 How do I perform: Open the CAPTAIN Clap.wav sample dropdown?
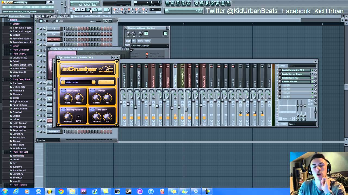click(150, 46)
